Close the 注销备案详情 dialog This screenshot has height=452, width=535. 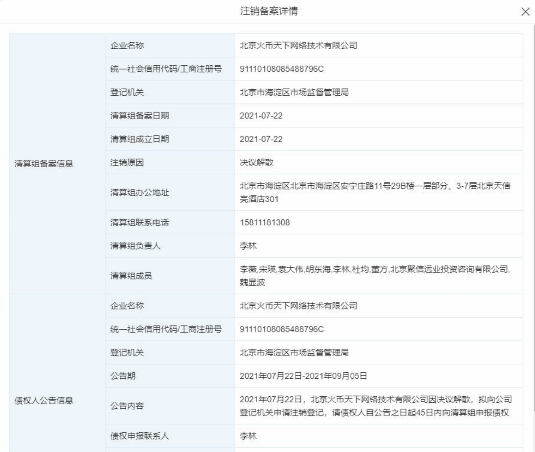525,12
